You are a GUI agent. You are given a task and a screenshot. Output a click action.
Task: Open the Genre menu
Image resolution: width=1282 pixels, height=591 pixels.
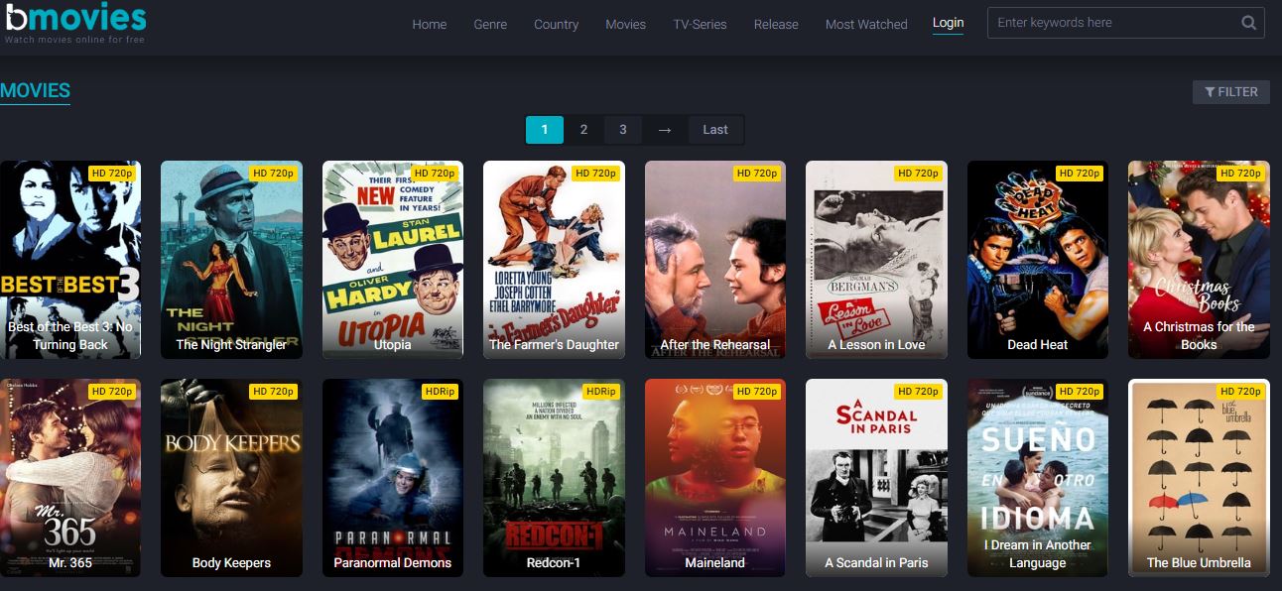coord(490,24)
